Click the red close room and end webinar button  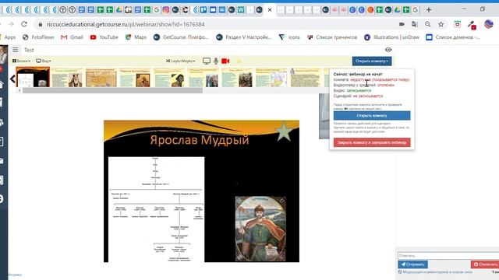pyautogui.click(x=372, y=142)
